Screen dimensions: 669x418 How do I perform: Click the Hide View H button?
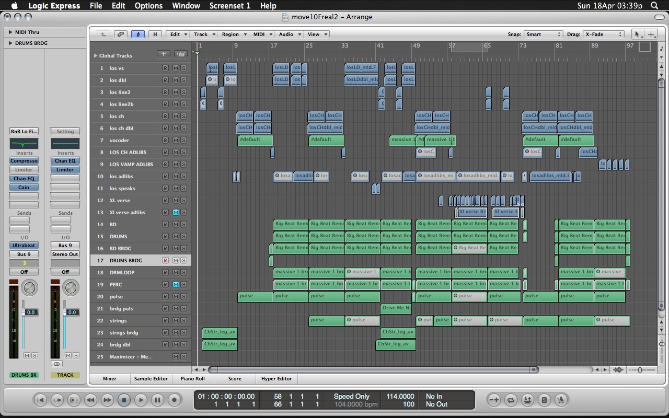pos(155,34)
